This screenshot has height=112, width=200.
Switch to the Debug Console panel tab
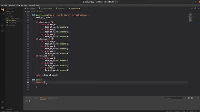pos(52,98)
